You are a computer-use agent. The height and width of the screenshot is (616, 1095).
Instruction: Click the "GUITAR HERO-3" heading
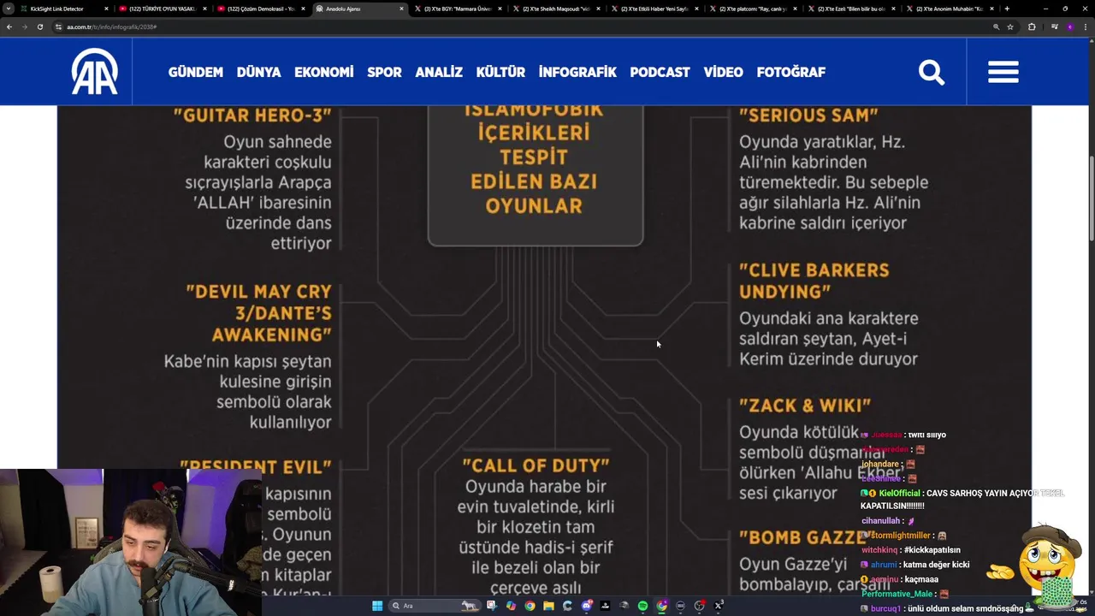click(x=252, y=115)
